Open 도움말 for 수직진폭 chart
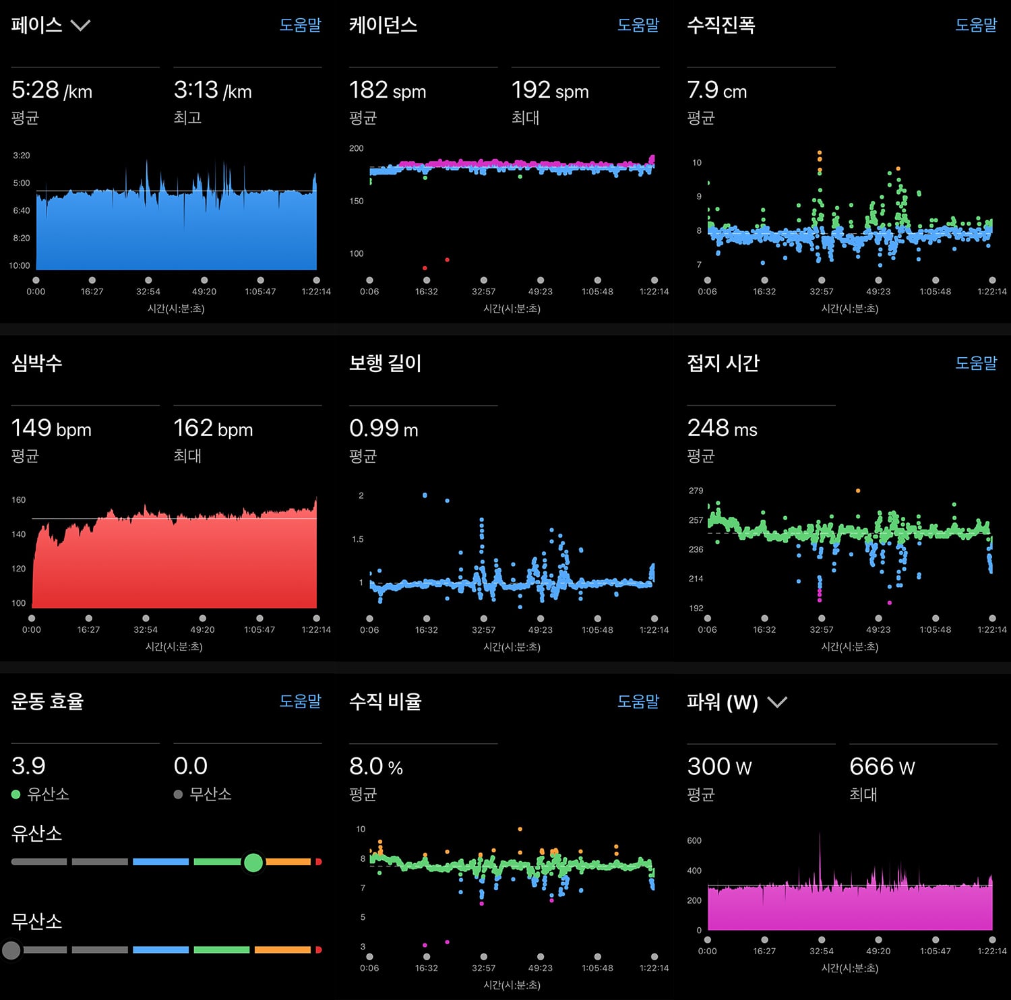Screen dimensions: 1011x1000 pos(976,25)
